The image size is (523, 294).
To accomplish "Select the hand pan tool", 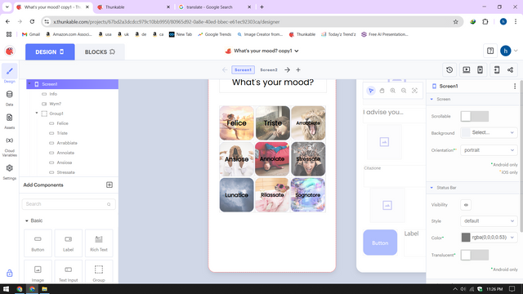I will click(x=382, y=91).
